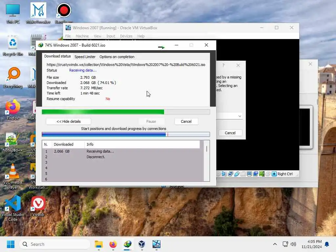Open the Recycle Bin icon
Image resolution: width=336 pixels, height=252 pixels.
point(13,45)
